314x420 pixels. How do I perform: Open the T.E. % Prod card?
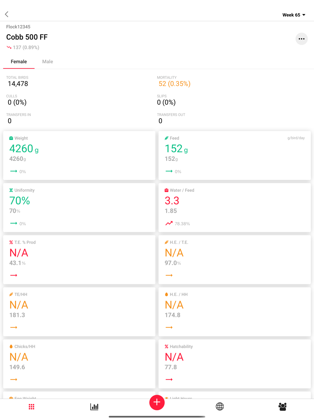click(x=79, y=259)
